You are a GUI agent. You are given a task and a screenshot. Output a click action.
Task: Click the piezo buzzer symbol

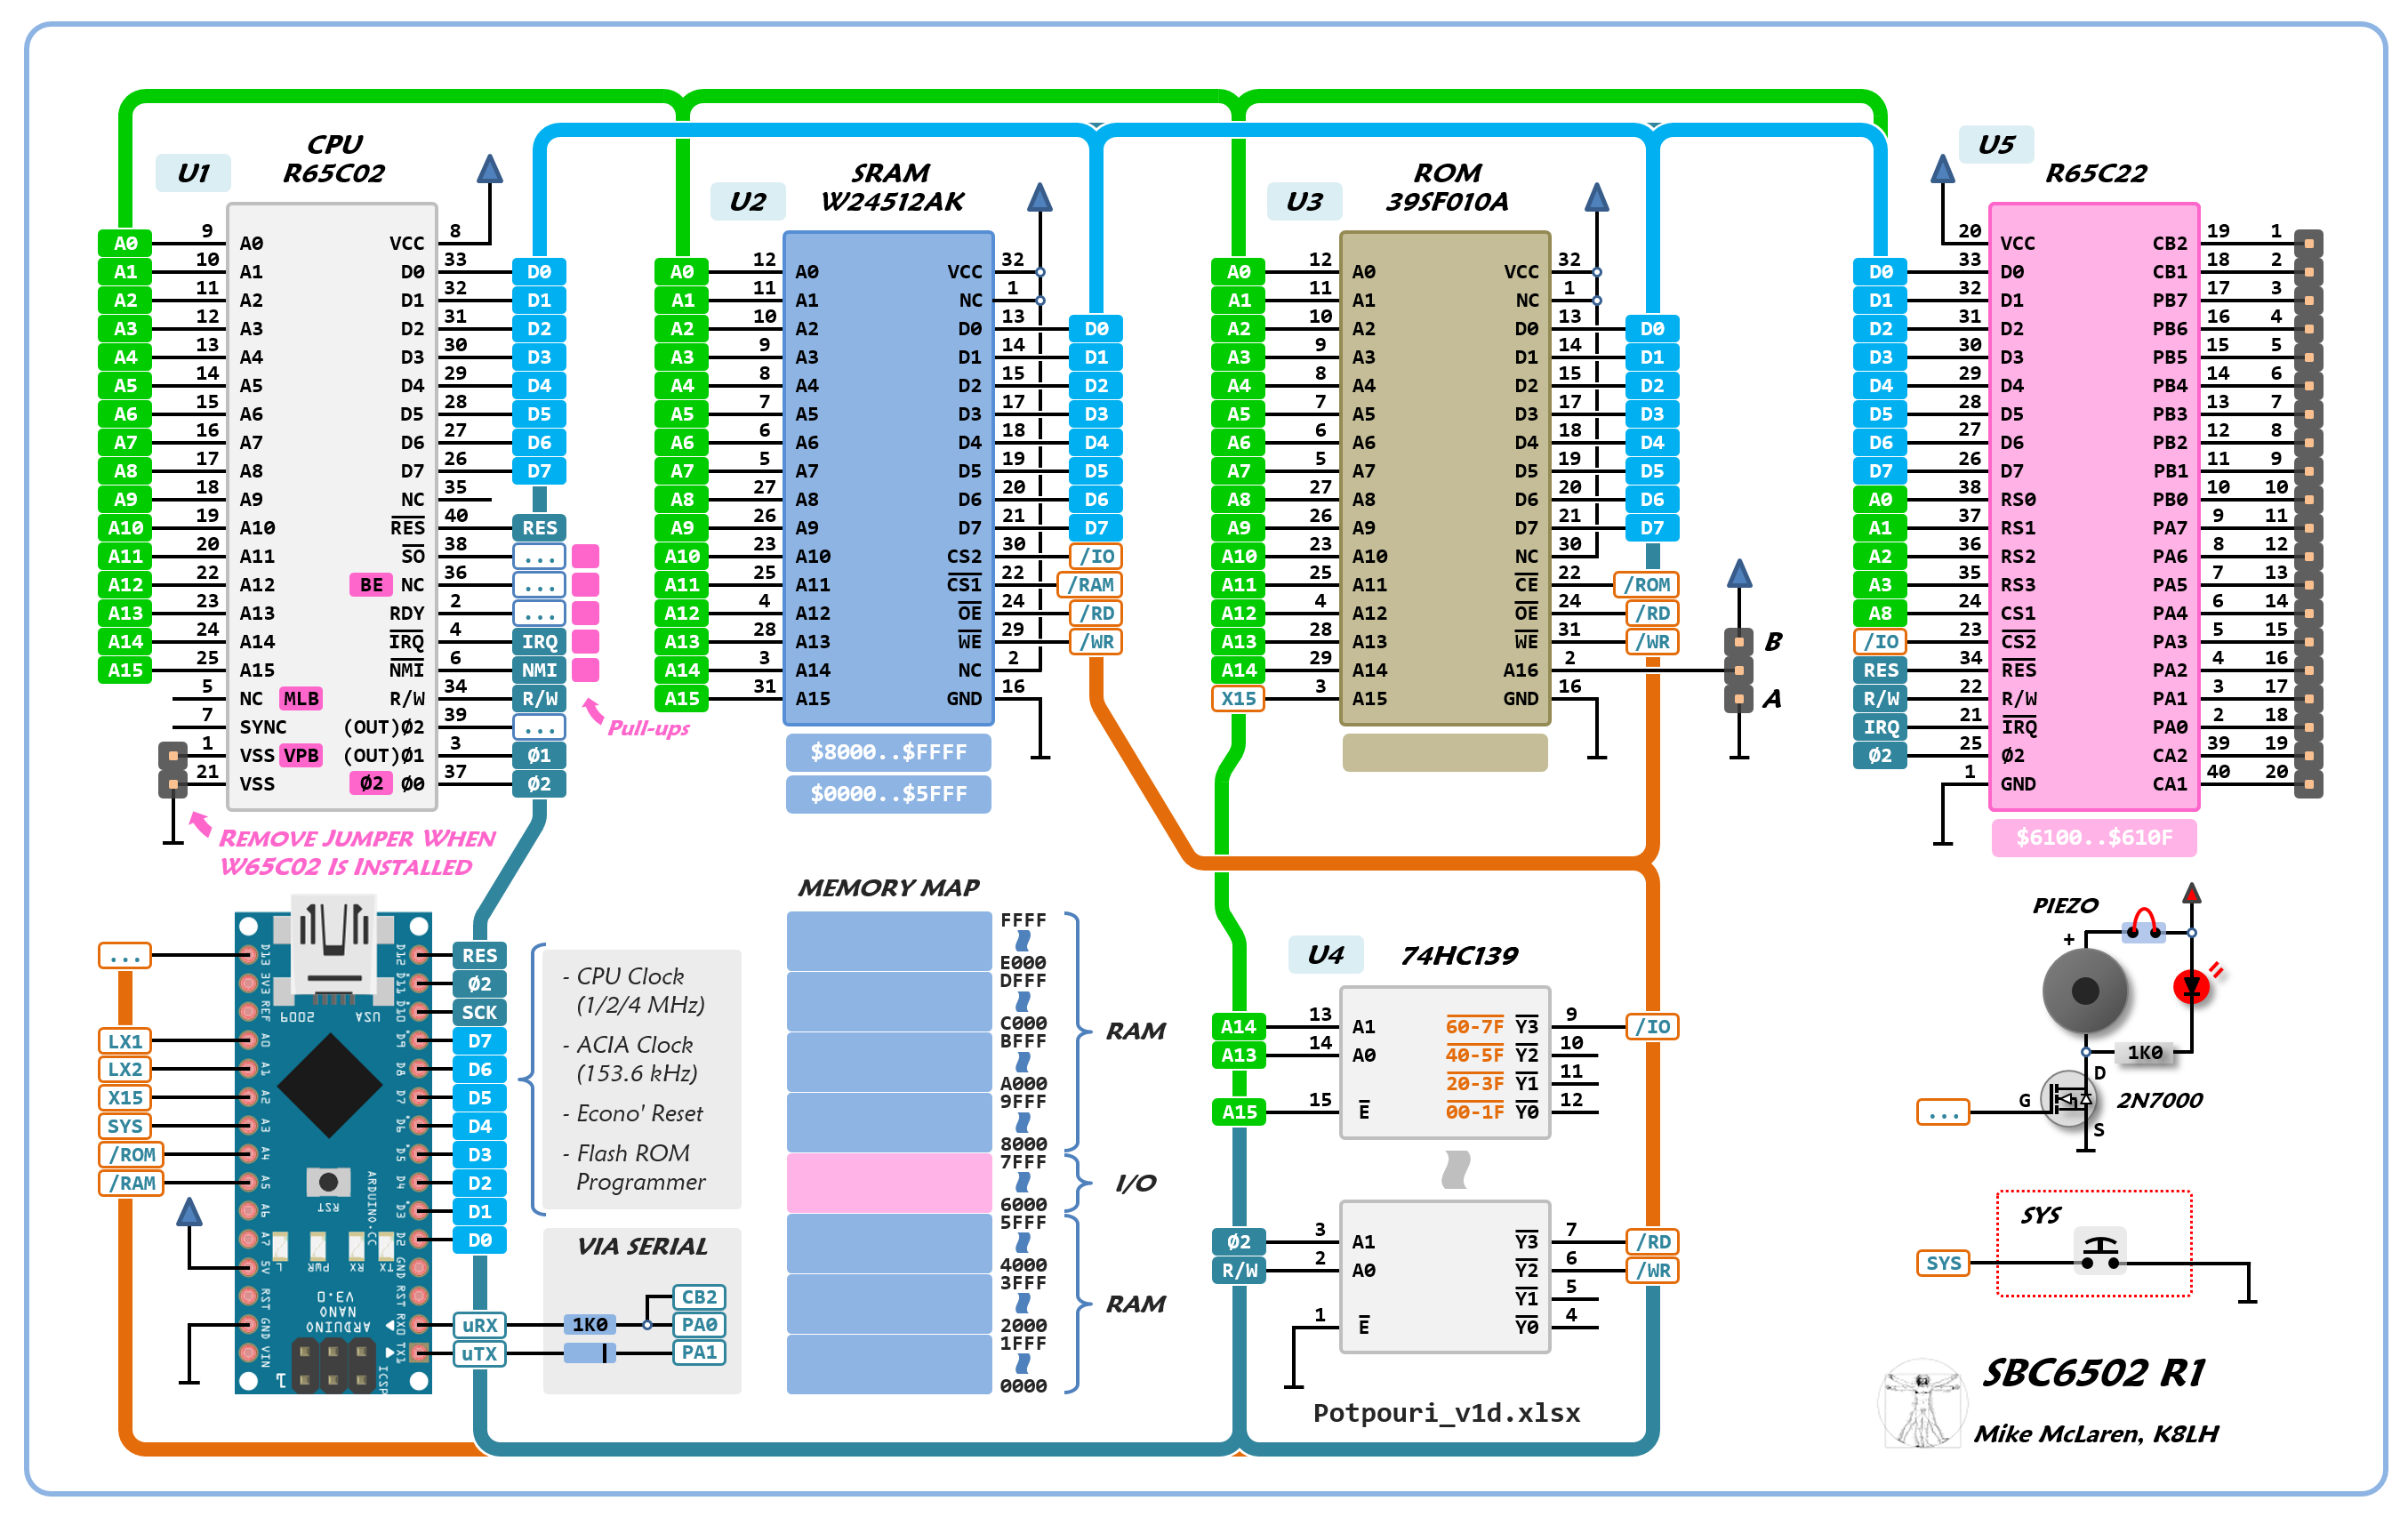(2084, 991)
